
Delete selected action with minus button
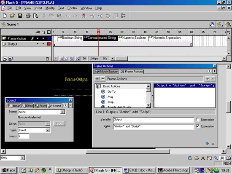pos(103,79)
